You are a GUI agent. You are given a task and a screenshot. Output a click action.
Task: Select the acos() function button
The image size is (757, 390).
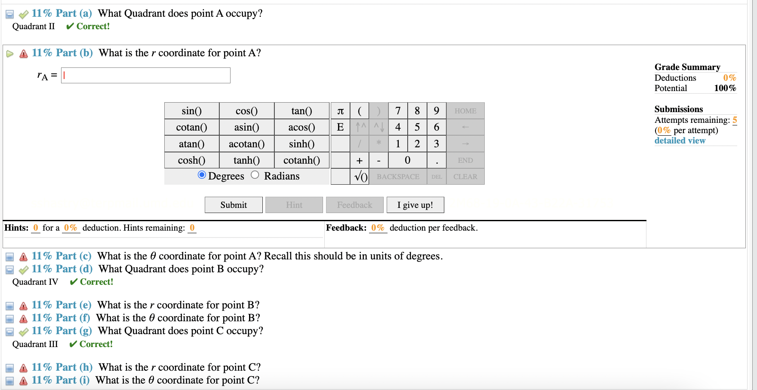(x=302, y=127)
